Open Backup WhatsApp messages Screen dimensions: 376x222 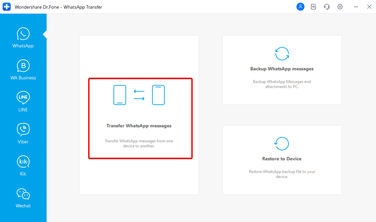pos(282,69)
